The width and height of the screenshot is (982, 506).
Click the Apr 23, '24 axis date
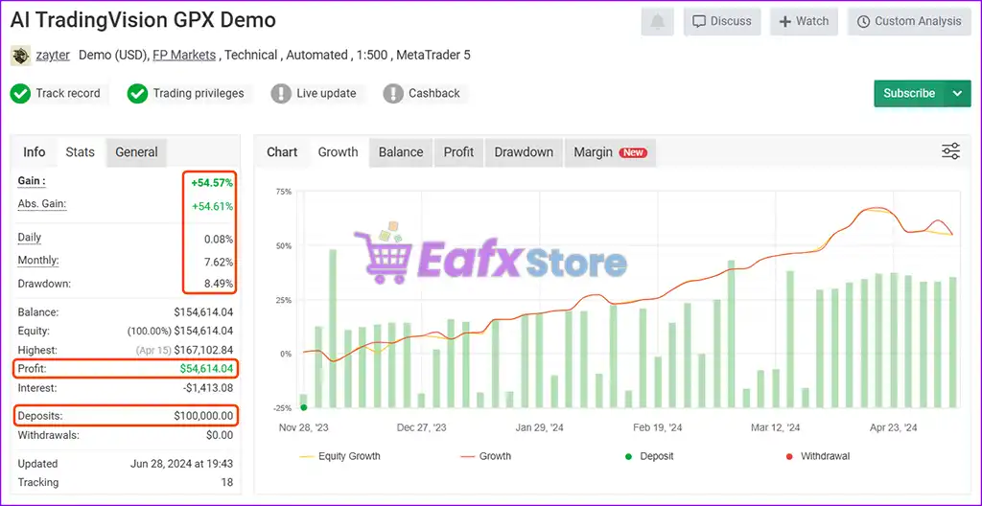pyautogui.click(x=894, y=428)
